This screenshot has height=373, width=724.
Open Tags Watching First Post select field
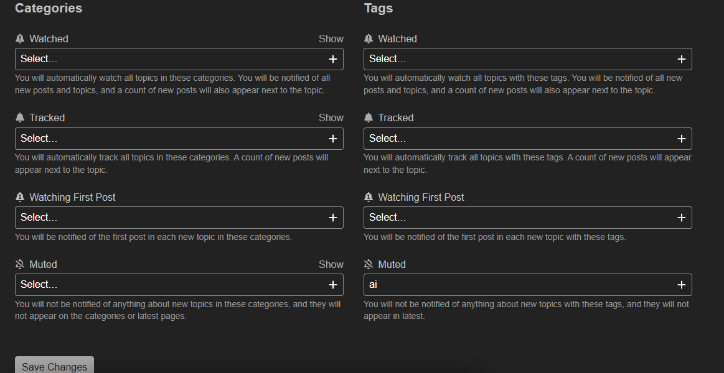517,218
